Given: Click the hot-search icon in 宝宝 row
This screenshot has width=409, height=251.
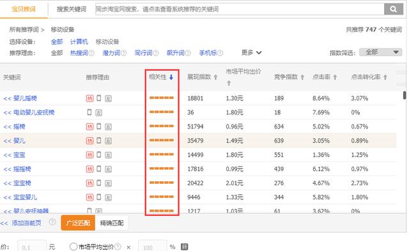Looking at the screenshot, I should click(x=89, y=155).
